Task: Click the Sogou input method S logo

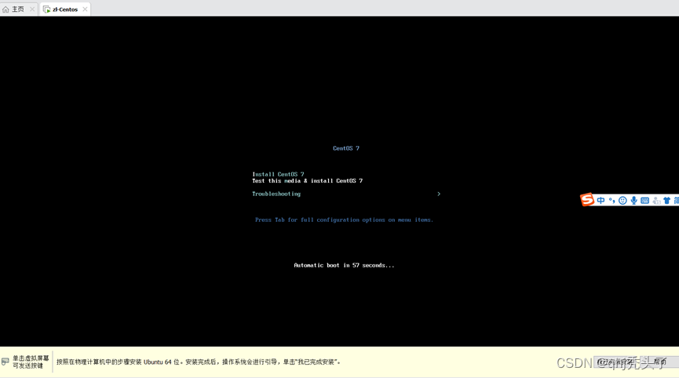Action: tap(586, 199)
